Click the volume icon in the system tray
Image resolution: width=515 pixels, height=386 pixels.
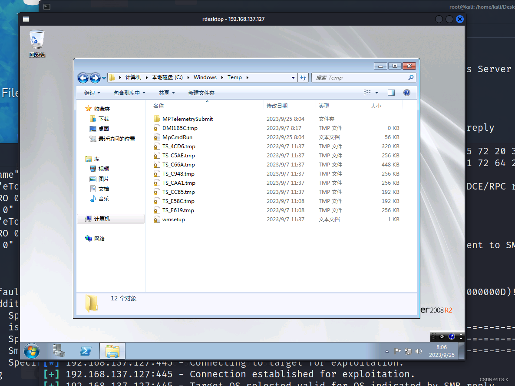(418, 351)
